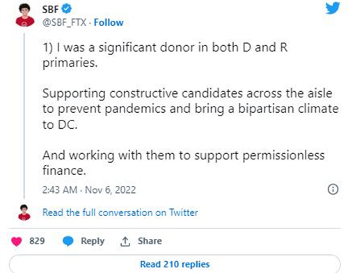Click the paragraph about permissionless finance

pos(183,163)
